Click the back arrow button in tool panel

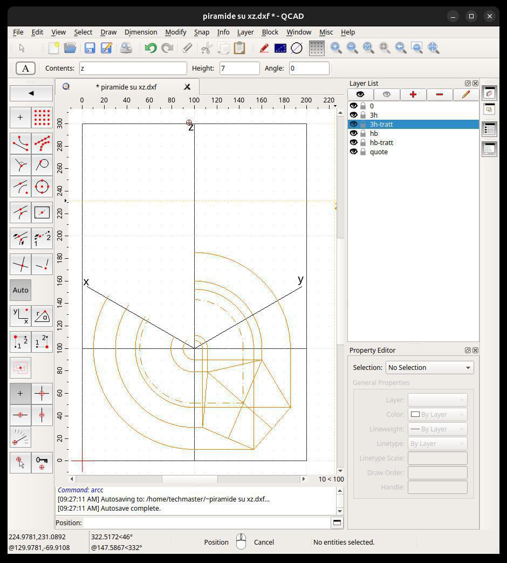coord(31,93)
